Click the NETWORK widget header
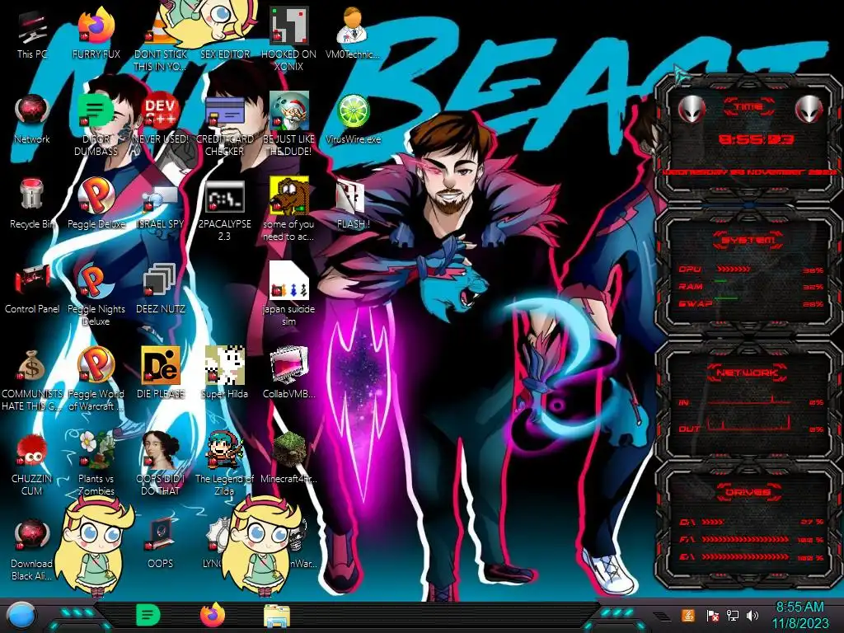 [747, 373]
